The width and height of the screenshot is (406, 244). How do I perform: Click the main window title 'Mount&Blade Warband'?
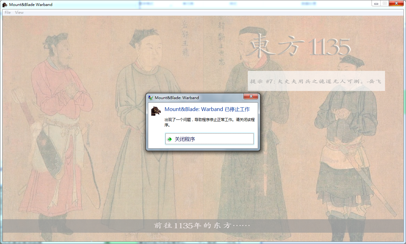click(x=31, y=4)
